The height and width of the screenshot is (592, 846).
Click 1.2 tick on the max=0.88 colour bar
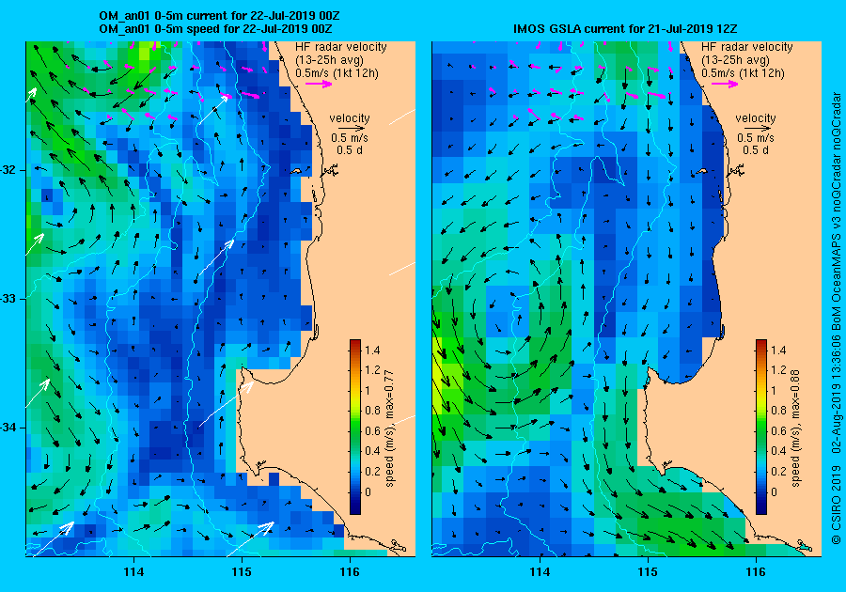[x=778, y=370]
